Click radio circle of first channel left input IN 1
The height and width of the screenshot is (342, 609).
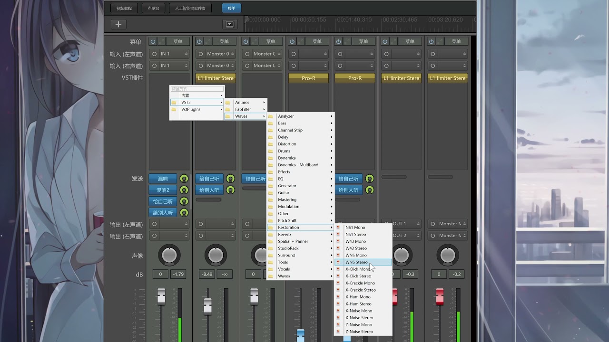coord(154,54)
